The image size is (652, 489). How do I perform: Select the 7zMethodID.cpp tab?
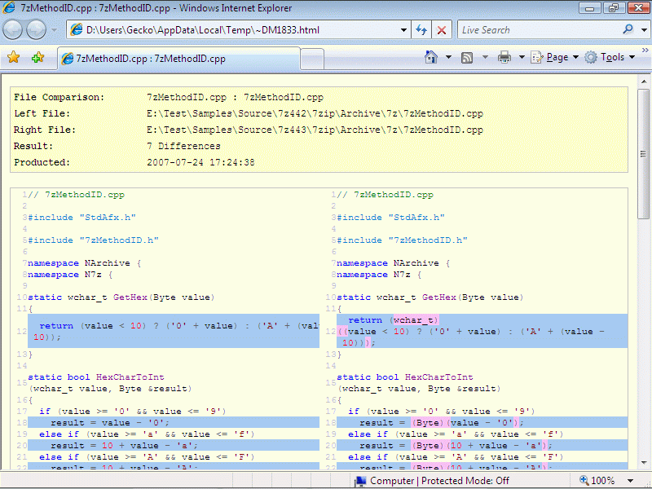(150, 59)
